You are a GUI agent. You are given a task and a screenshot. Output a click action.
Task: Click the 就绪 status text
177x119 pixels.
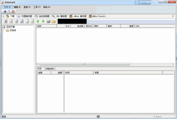coord(4,117)
